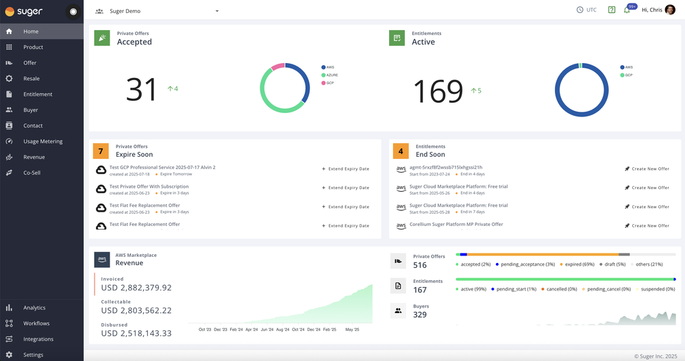Image resolution: width=685 pixels, height=361 pixels.
Task: Click the Co-Sell handshake icon
Action: pyautogui.click(x=9, y=173)
